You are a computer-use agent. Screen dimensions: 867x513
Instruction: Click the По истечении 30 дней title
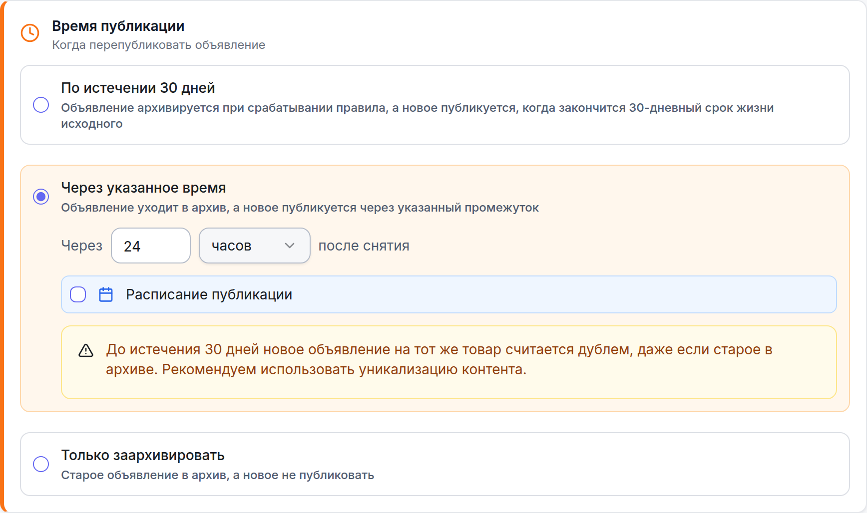click(138, 88)
